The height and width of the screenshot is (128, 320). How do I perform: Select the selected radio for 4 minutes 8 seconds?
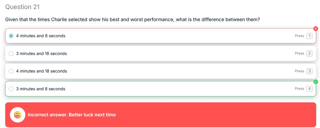click(x=11, y=36)
